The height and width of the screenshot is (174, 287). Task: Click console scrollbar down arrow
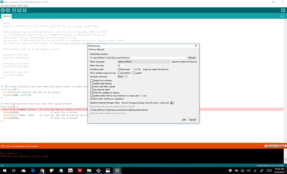(x=285, y=162)
